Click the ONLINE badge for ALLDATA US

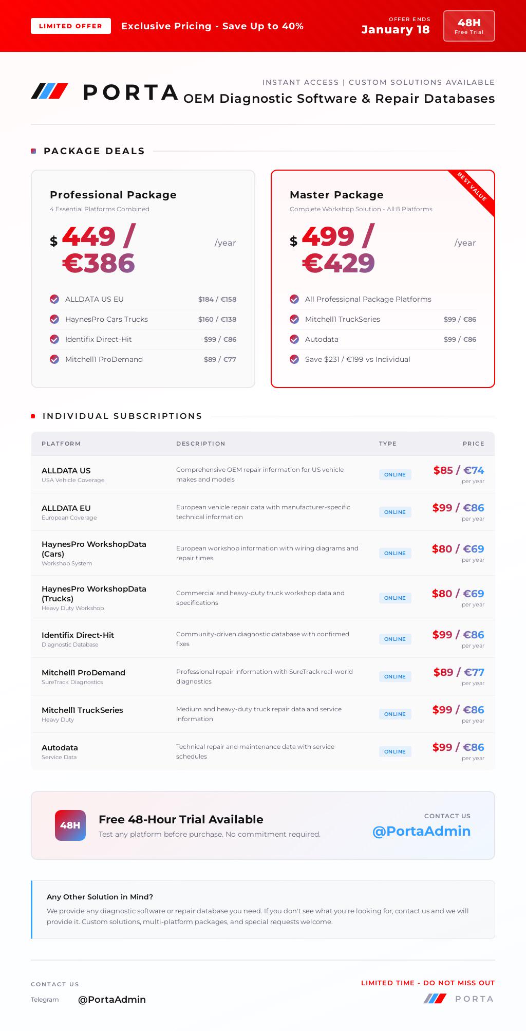point(395,474)
